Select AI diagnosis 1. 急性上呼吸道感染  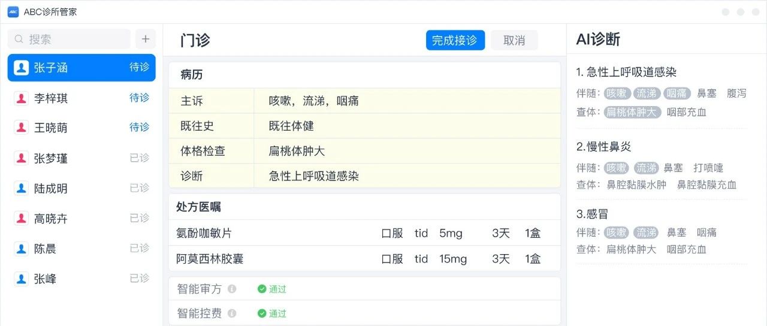[x=626, y=72]
